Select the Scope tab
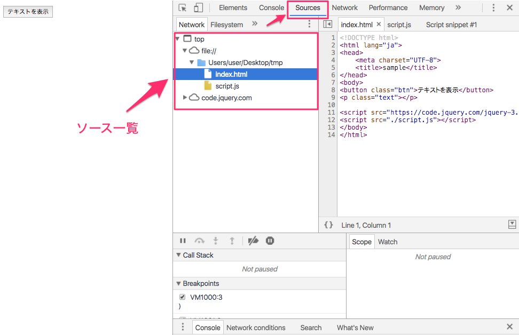 point(361,242)
